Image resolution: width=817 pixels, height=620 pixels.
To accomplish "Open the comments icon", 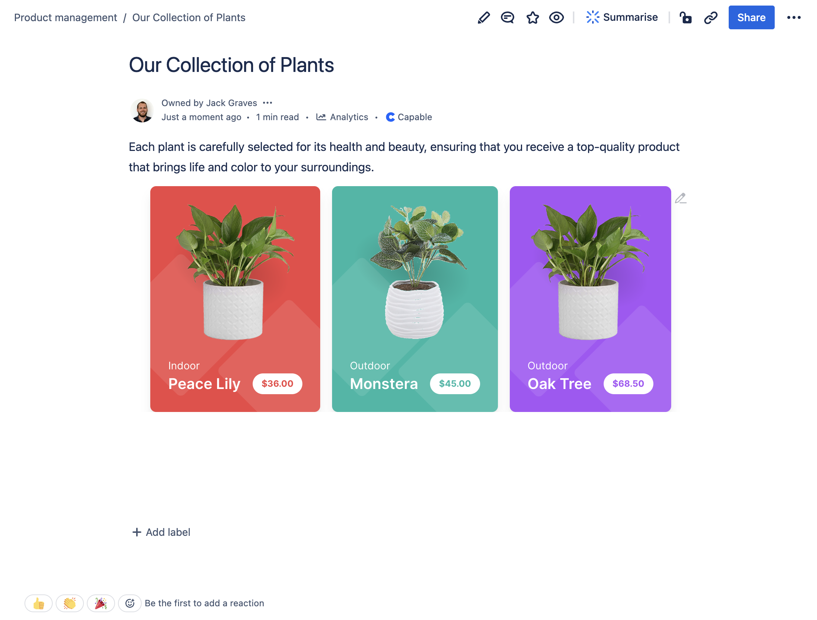I will point(508,17).
